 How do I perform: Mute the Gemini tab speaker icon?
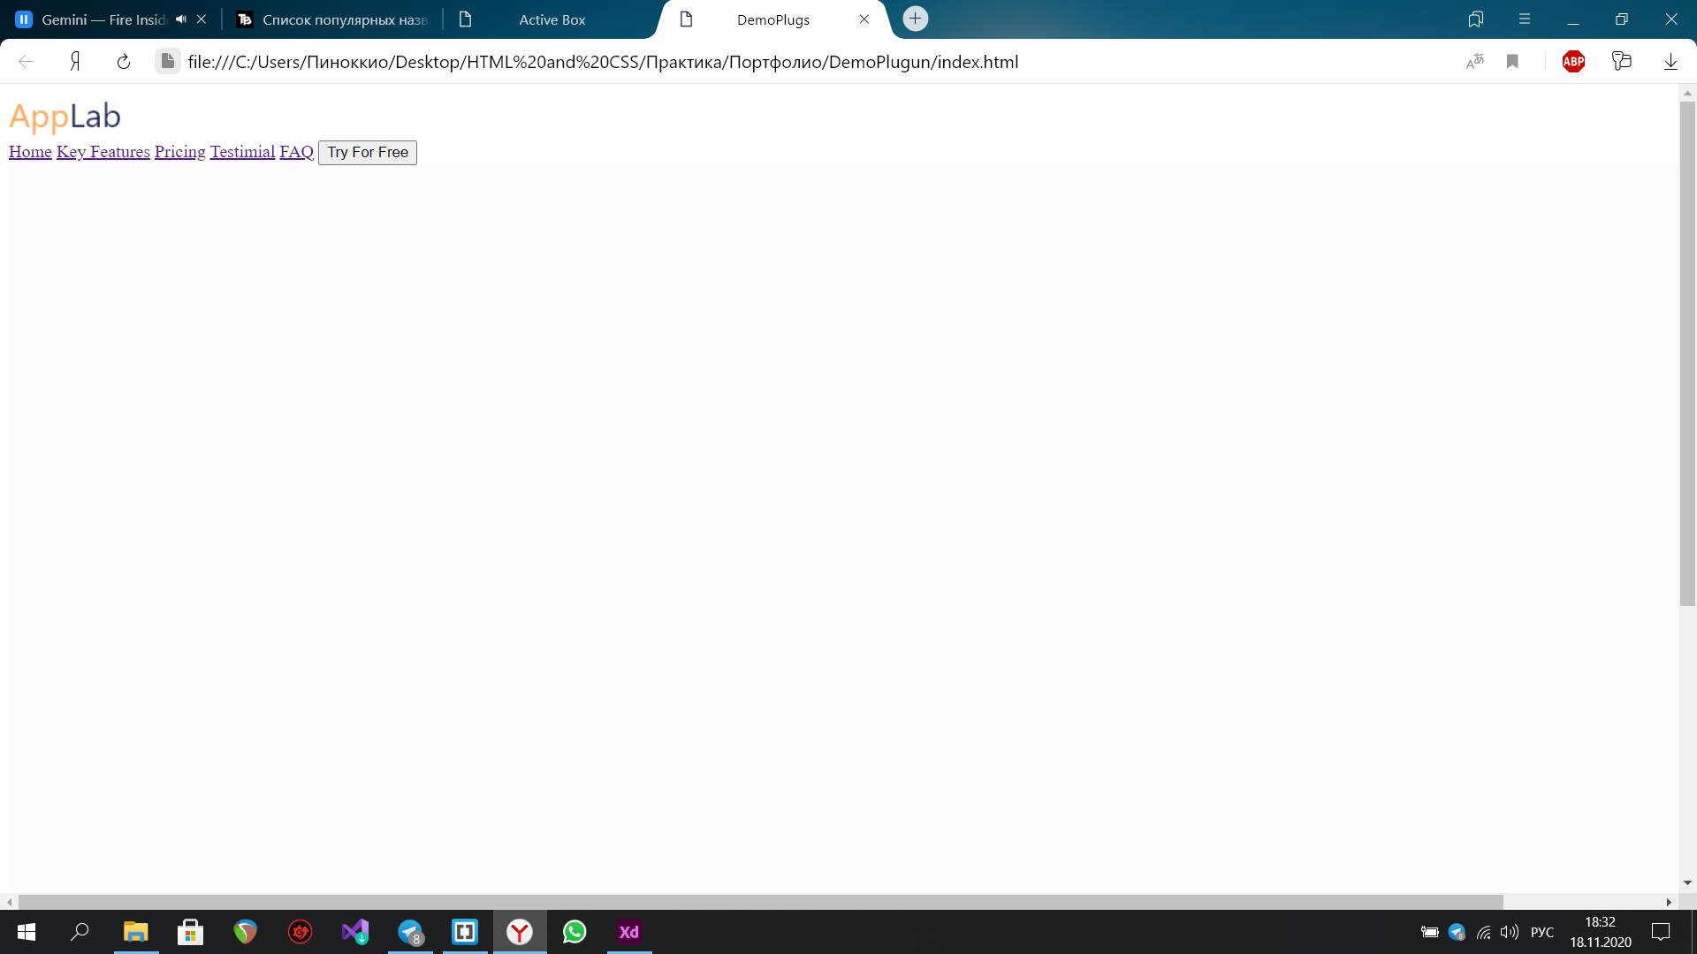coord(181,19)
